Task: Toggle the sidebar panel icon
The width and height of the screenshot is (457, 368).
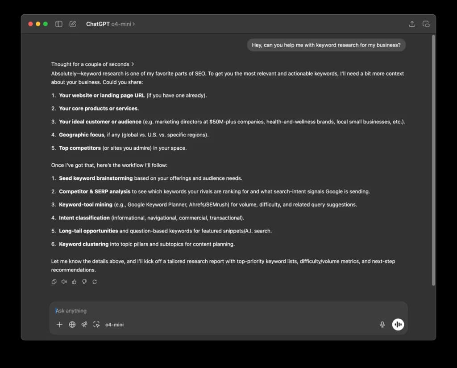Action: point(59,24)
